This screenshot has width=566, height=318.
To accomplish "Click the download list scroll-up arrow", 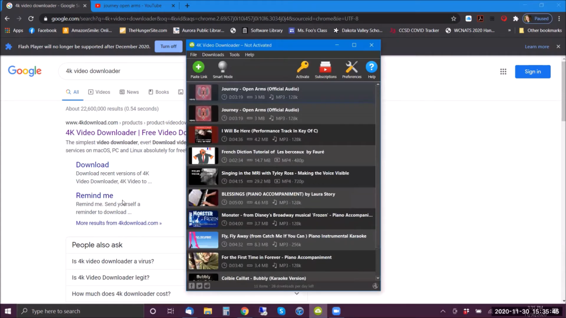I will (378, 85).
